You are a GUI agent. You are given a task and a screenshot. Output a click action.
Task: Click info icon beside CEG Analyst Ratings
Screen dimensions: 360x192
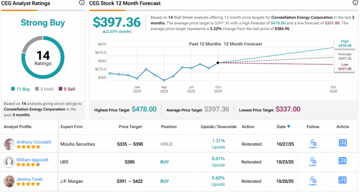82,3
